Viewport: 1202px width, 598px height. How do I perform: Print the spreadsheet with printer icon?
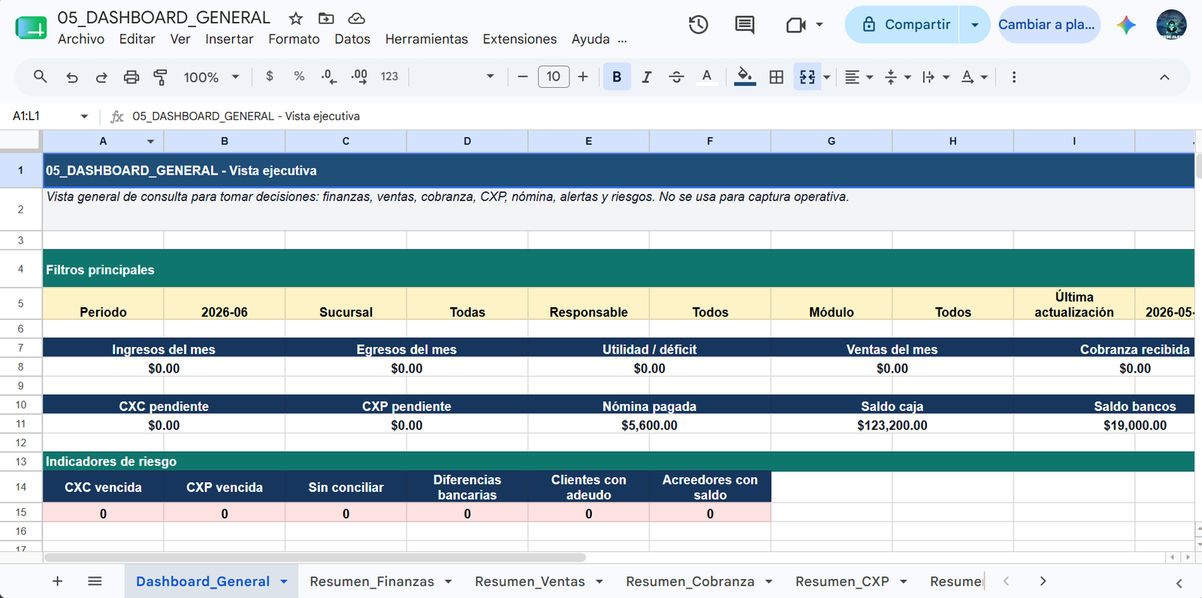(131, 77)
